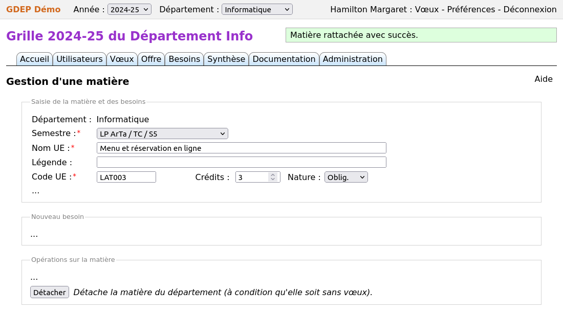Open the Aide link

click(543, 79)
